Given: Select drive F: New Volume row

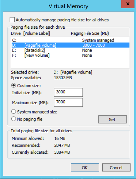Looking at the screenshot, I should 70,55.
